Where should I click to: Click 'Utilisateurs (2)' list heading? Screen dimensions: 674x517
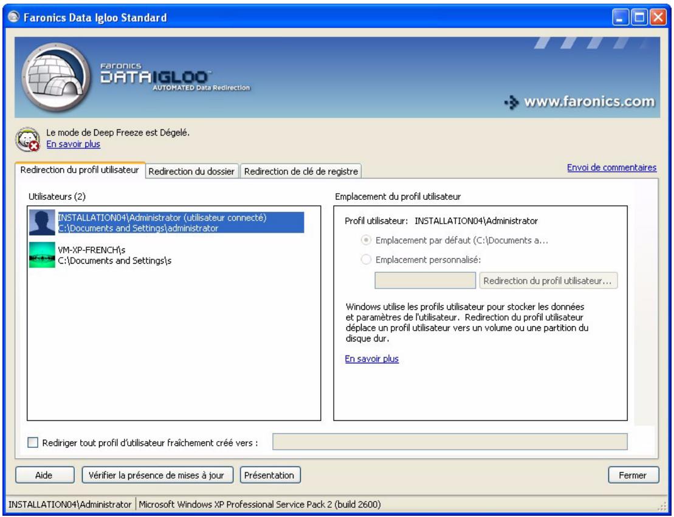pos(57,196)
